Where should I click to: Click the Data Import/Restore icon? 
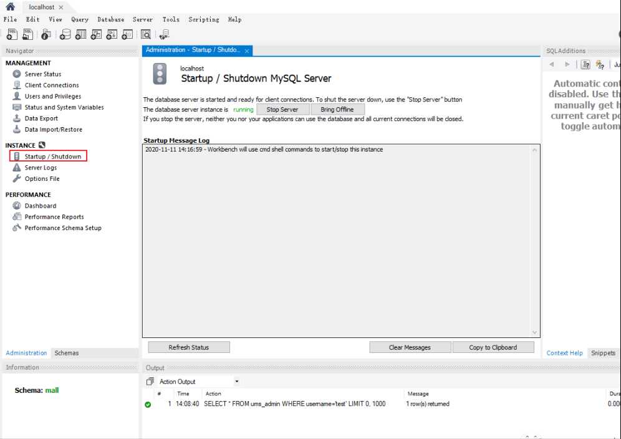tap(17, 129)
